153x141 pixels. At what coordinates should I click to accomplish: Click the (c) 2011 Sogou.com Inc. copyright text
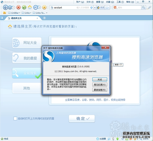(76, 71)
